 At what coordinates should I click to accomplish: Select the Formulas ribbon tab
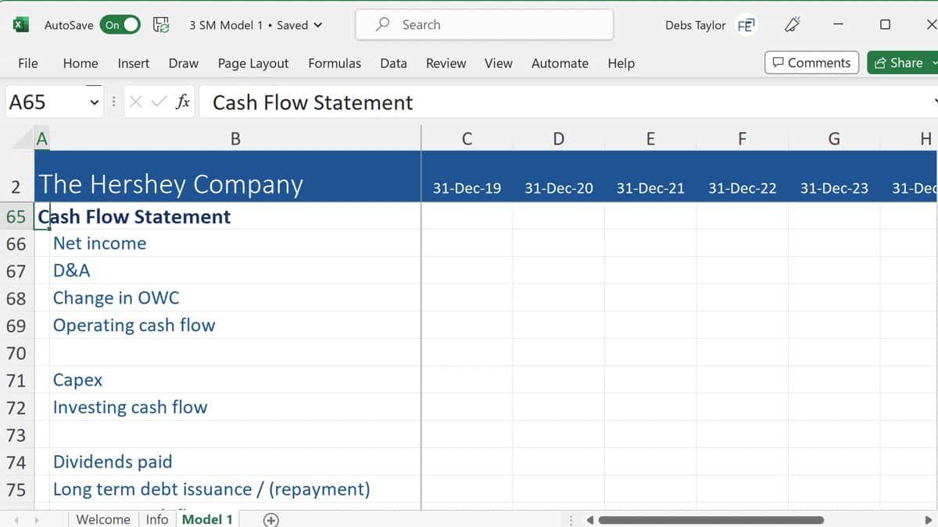point(335,63)
